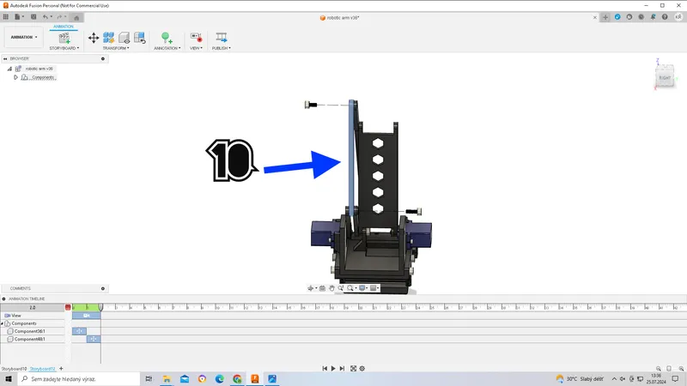The height and width of the screenshot is (386, 687).
Task: Click the RIGHT face of the ViewCube
Action: pos(665,77)
